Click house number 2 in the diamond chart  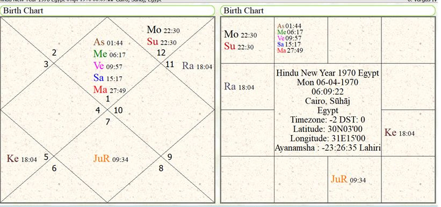pyautogui.click(x=54, y=53)
